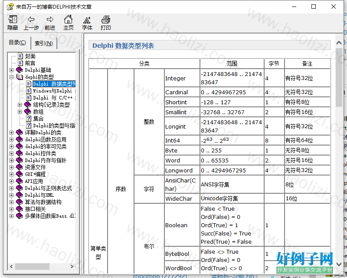Click the Shortint type cell
This screenshot has height=278, width=347.
(182, 102)
